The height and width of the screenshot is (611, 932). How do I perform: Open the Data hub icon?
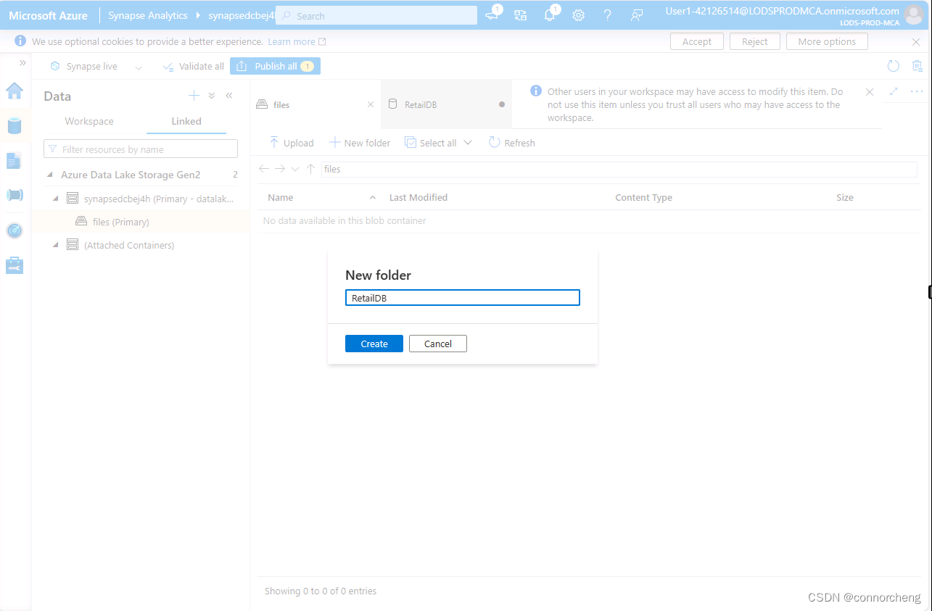click(x=15, y=125)
